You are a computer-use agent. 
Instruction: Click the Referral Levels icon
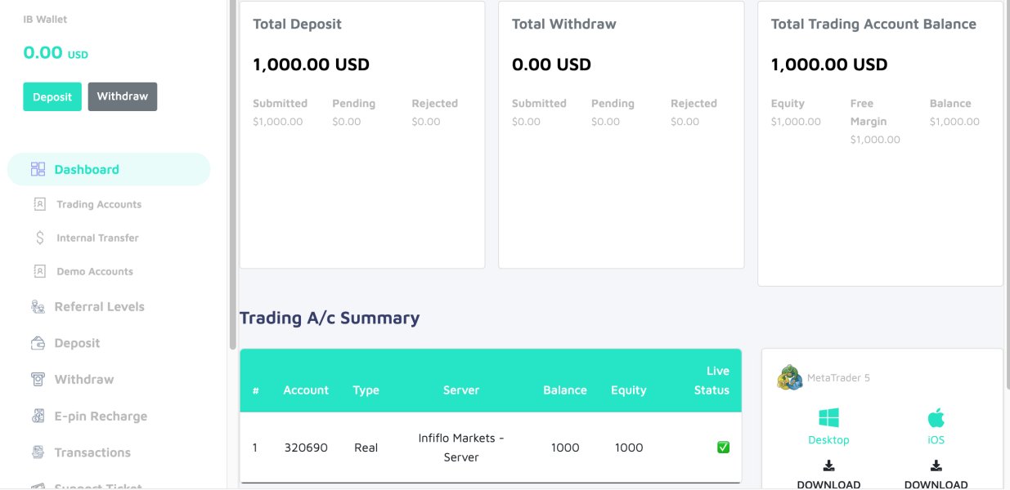38,307
